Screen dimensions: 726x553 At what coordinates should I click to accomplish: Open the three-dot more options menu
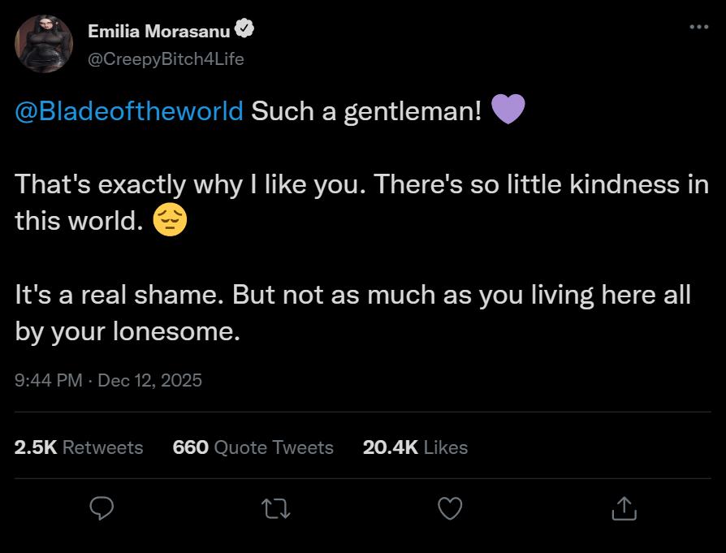(698, 26)
